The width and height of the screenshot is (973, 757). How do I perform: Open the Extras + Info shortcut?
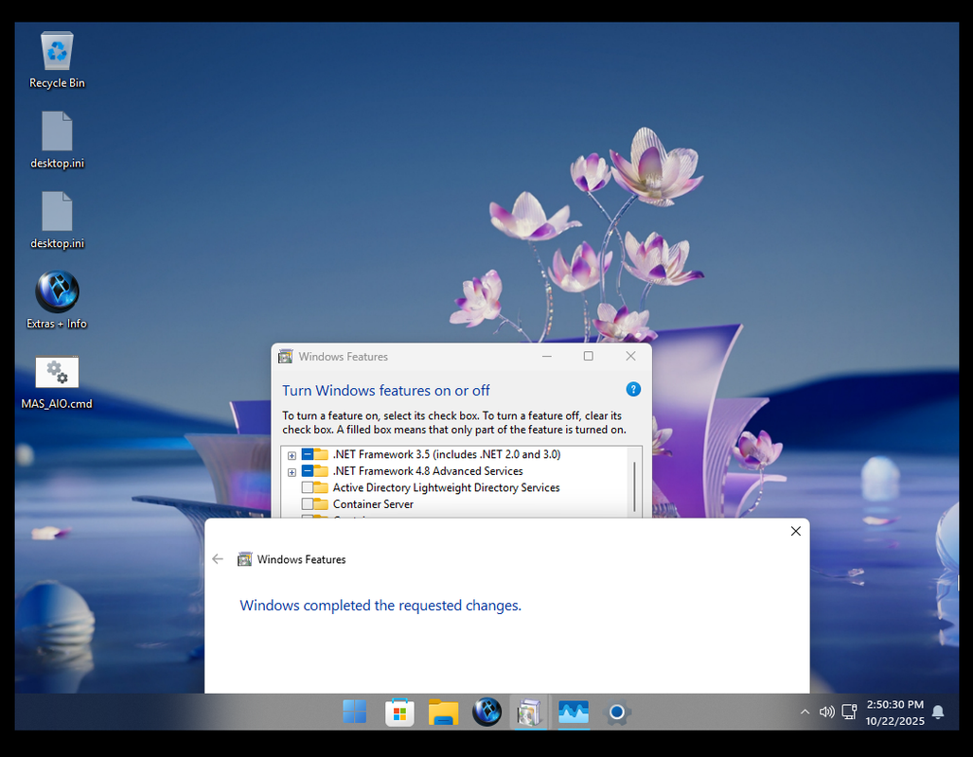[57, 299]
